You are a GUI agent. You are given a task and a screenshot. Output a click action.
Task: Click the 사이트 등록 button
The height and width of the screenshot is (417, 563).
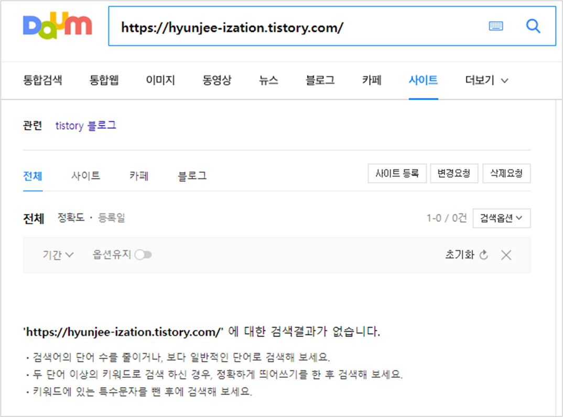click(x=397, y=173)
